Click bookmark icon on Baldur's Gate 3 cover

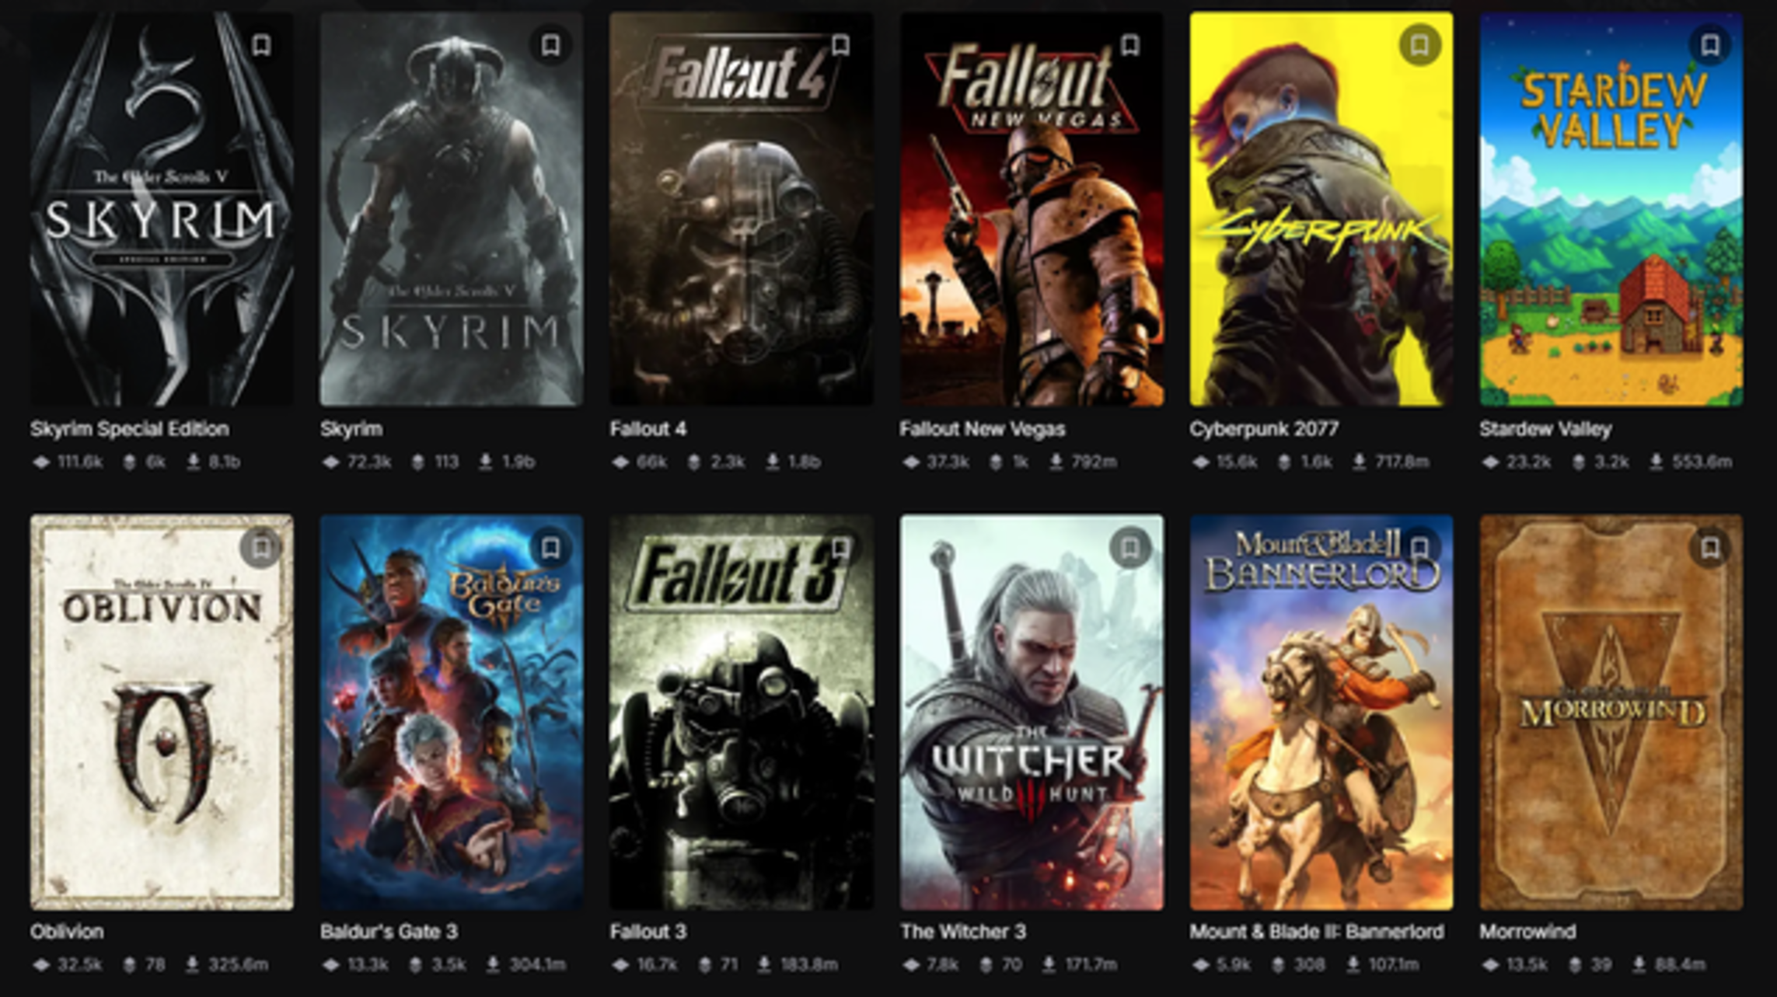coord(551,548)
